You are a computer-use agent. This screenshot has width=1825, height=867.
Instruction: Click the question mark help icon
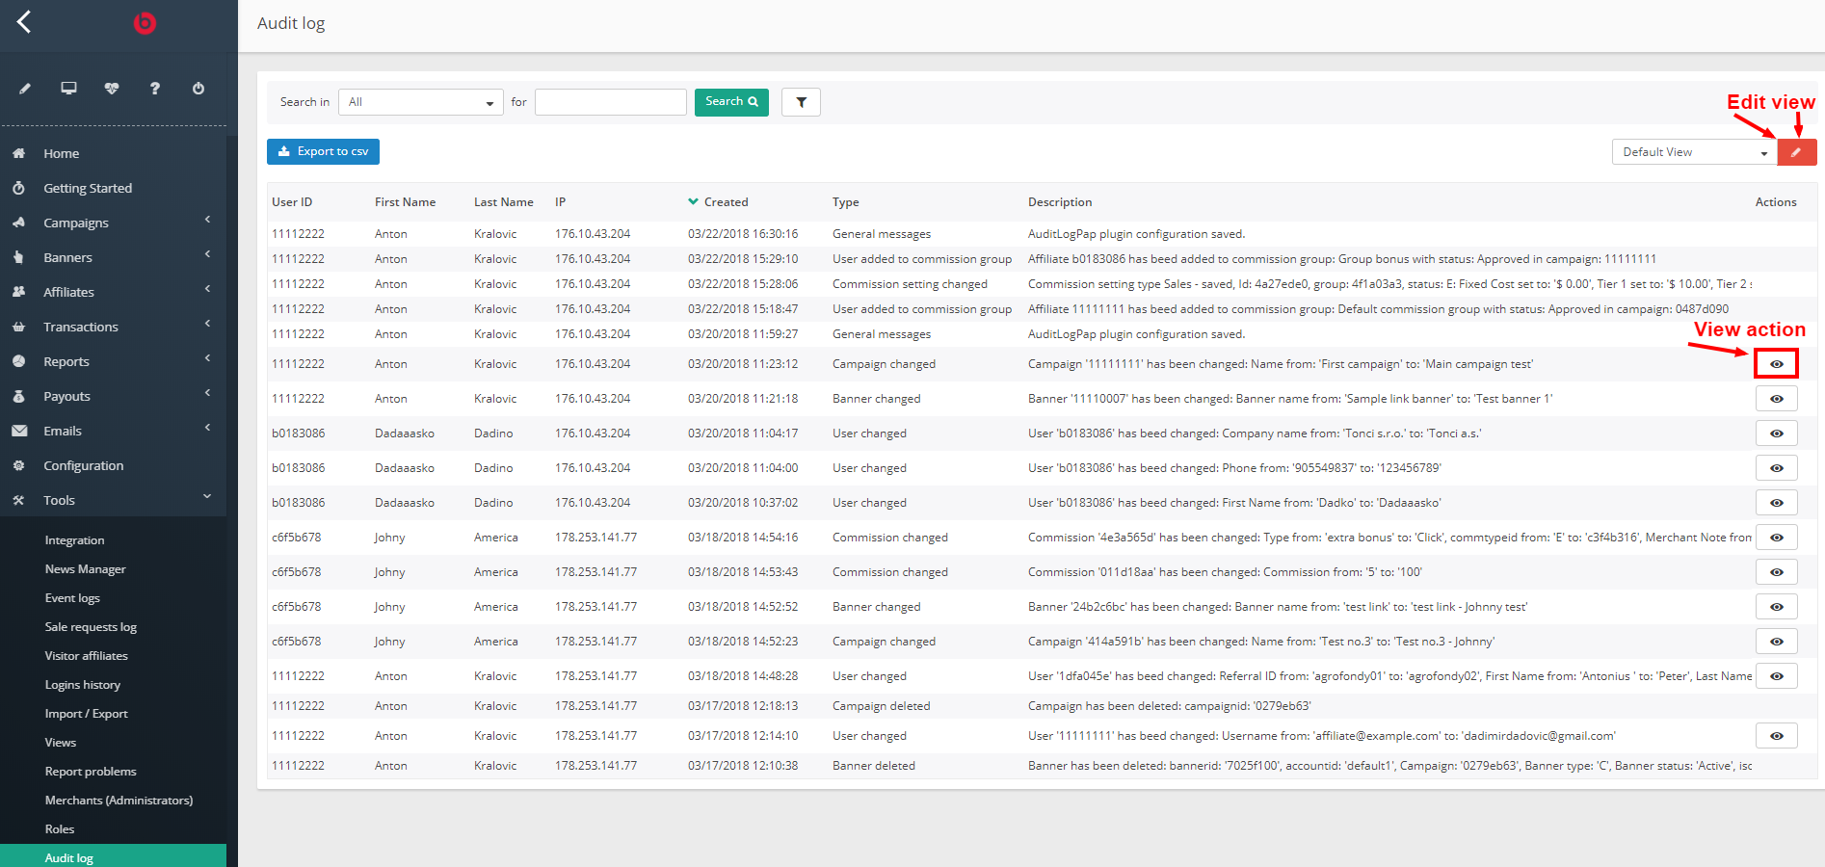pyautogui.click(x=155, y=89)
